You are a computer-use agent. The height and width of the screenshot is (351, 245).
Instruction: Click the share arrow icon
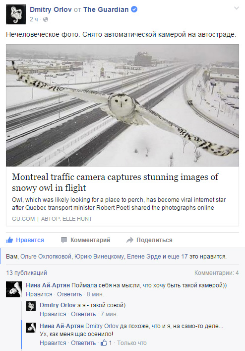(x=130, y=240)
